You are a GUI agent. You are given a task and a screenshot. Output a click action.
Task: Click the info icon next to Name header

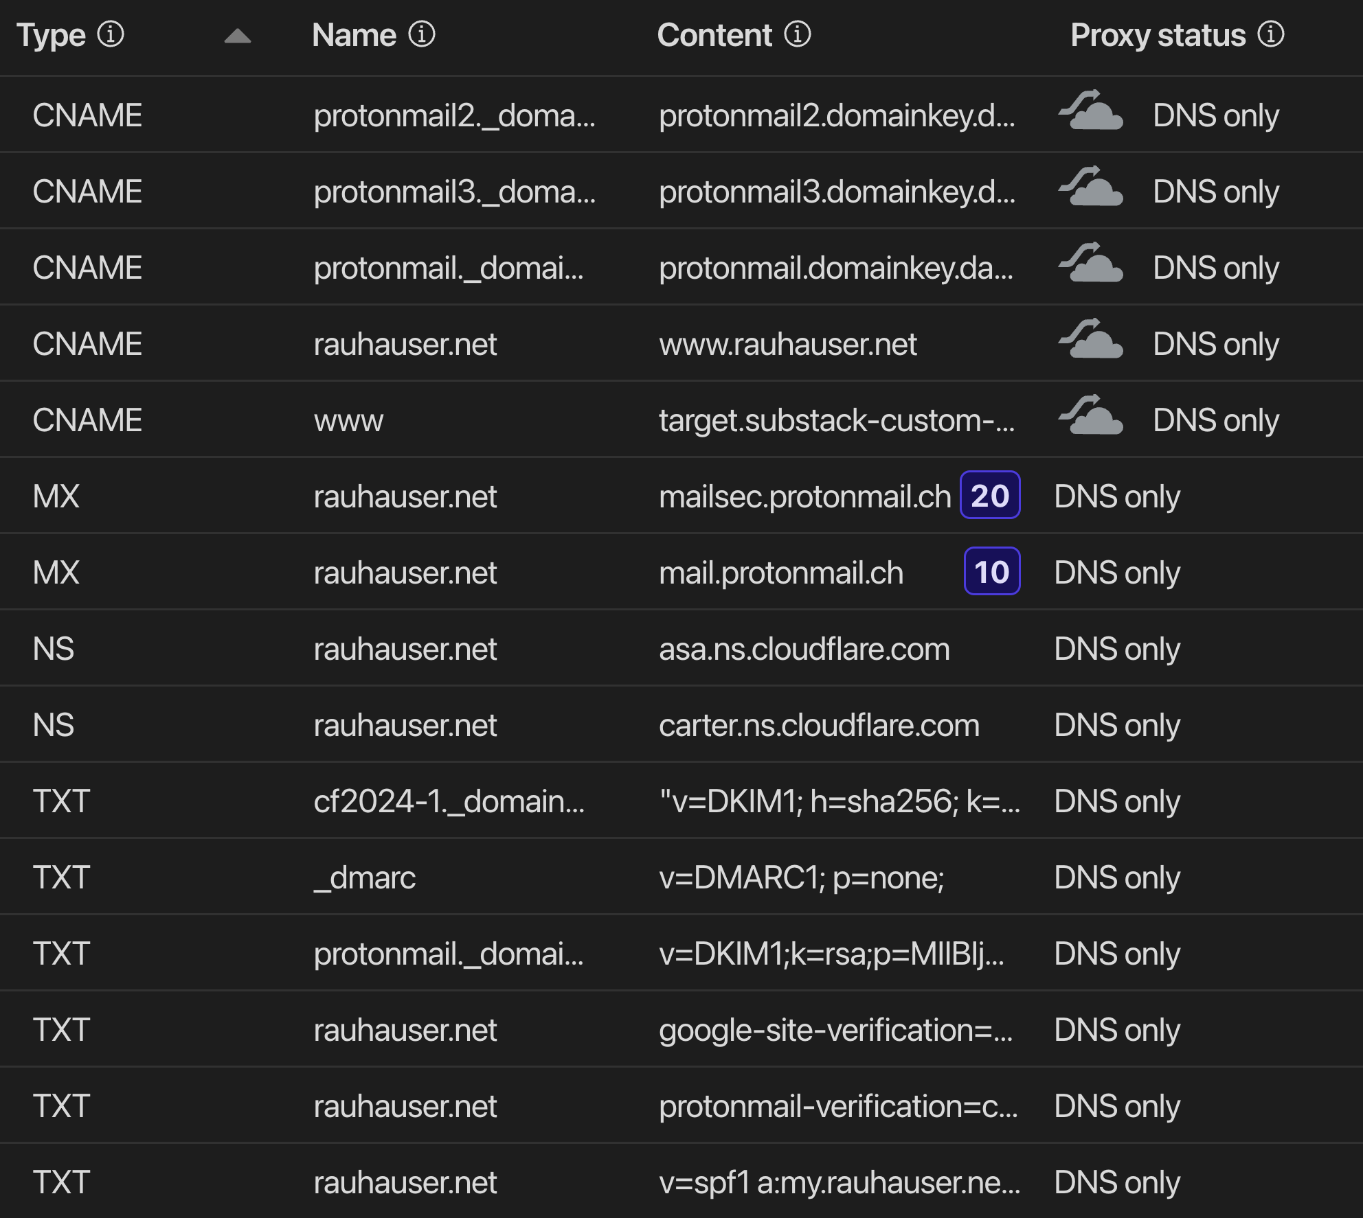(x=422, y=34)
